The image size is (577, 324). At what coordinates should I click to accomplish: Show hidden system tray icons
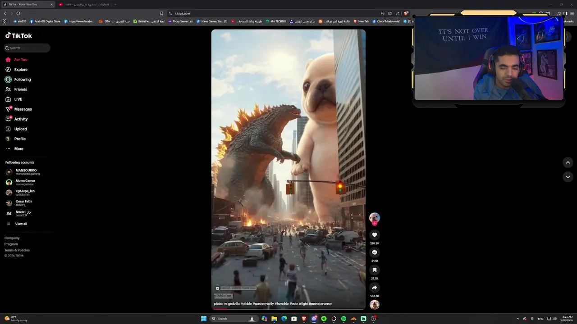[x=517, y=319]
